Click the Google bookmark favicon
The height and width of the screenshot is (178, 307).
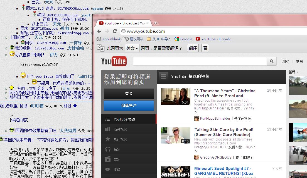pyautogui.click(x=177, y=39)
